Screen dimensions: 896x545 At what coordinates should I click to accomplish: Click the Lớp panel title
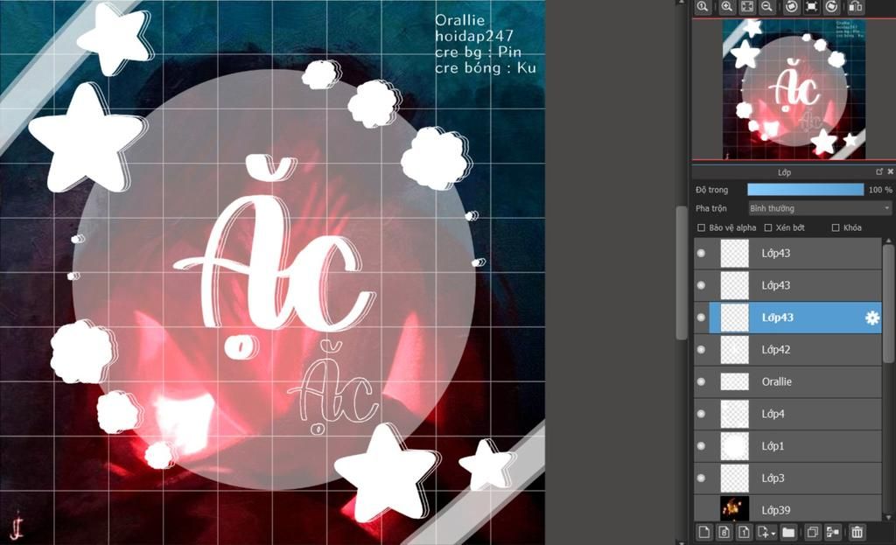point(784,172)
